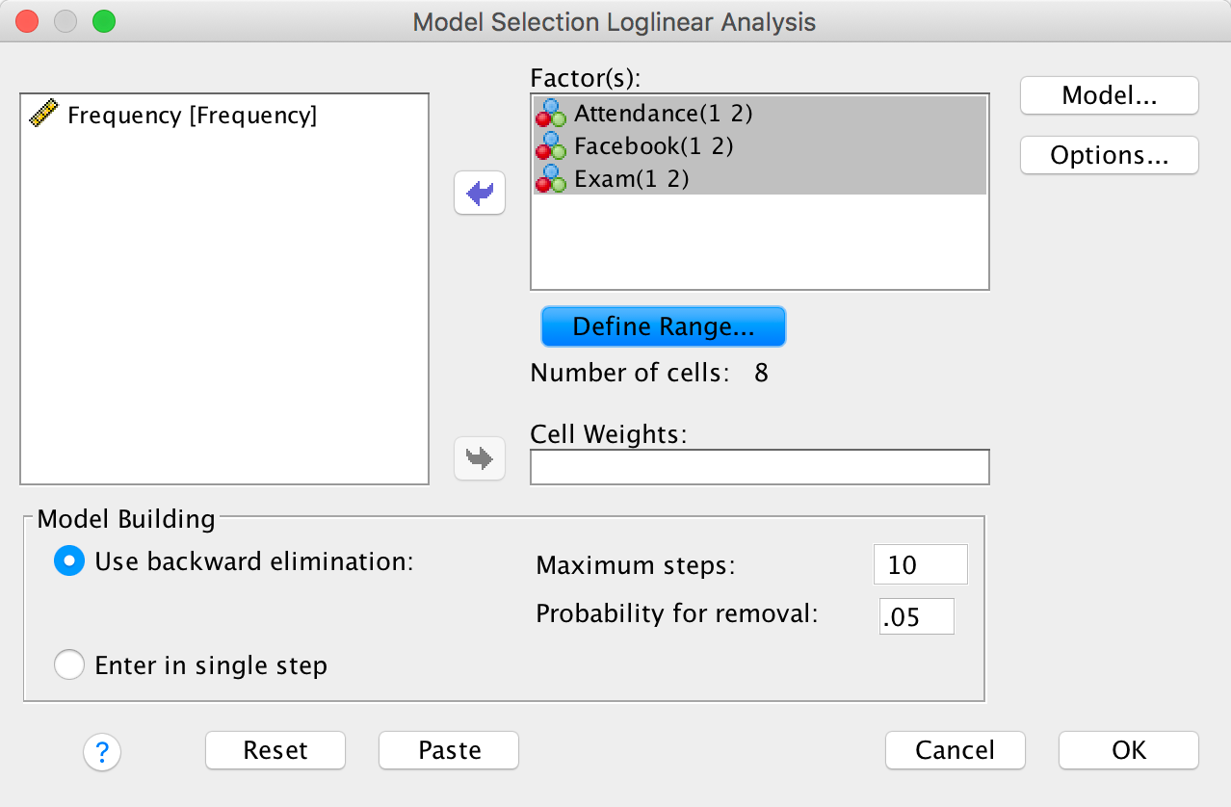Open the Options... dialog
Image resolution: width=1231 pixels, height=807 pixels.
(x=1109, y=155)
